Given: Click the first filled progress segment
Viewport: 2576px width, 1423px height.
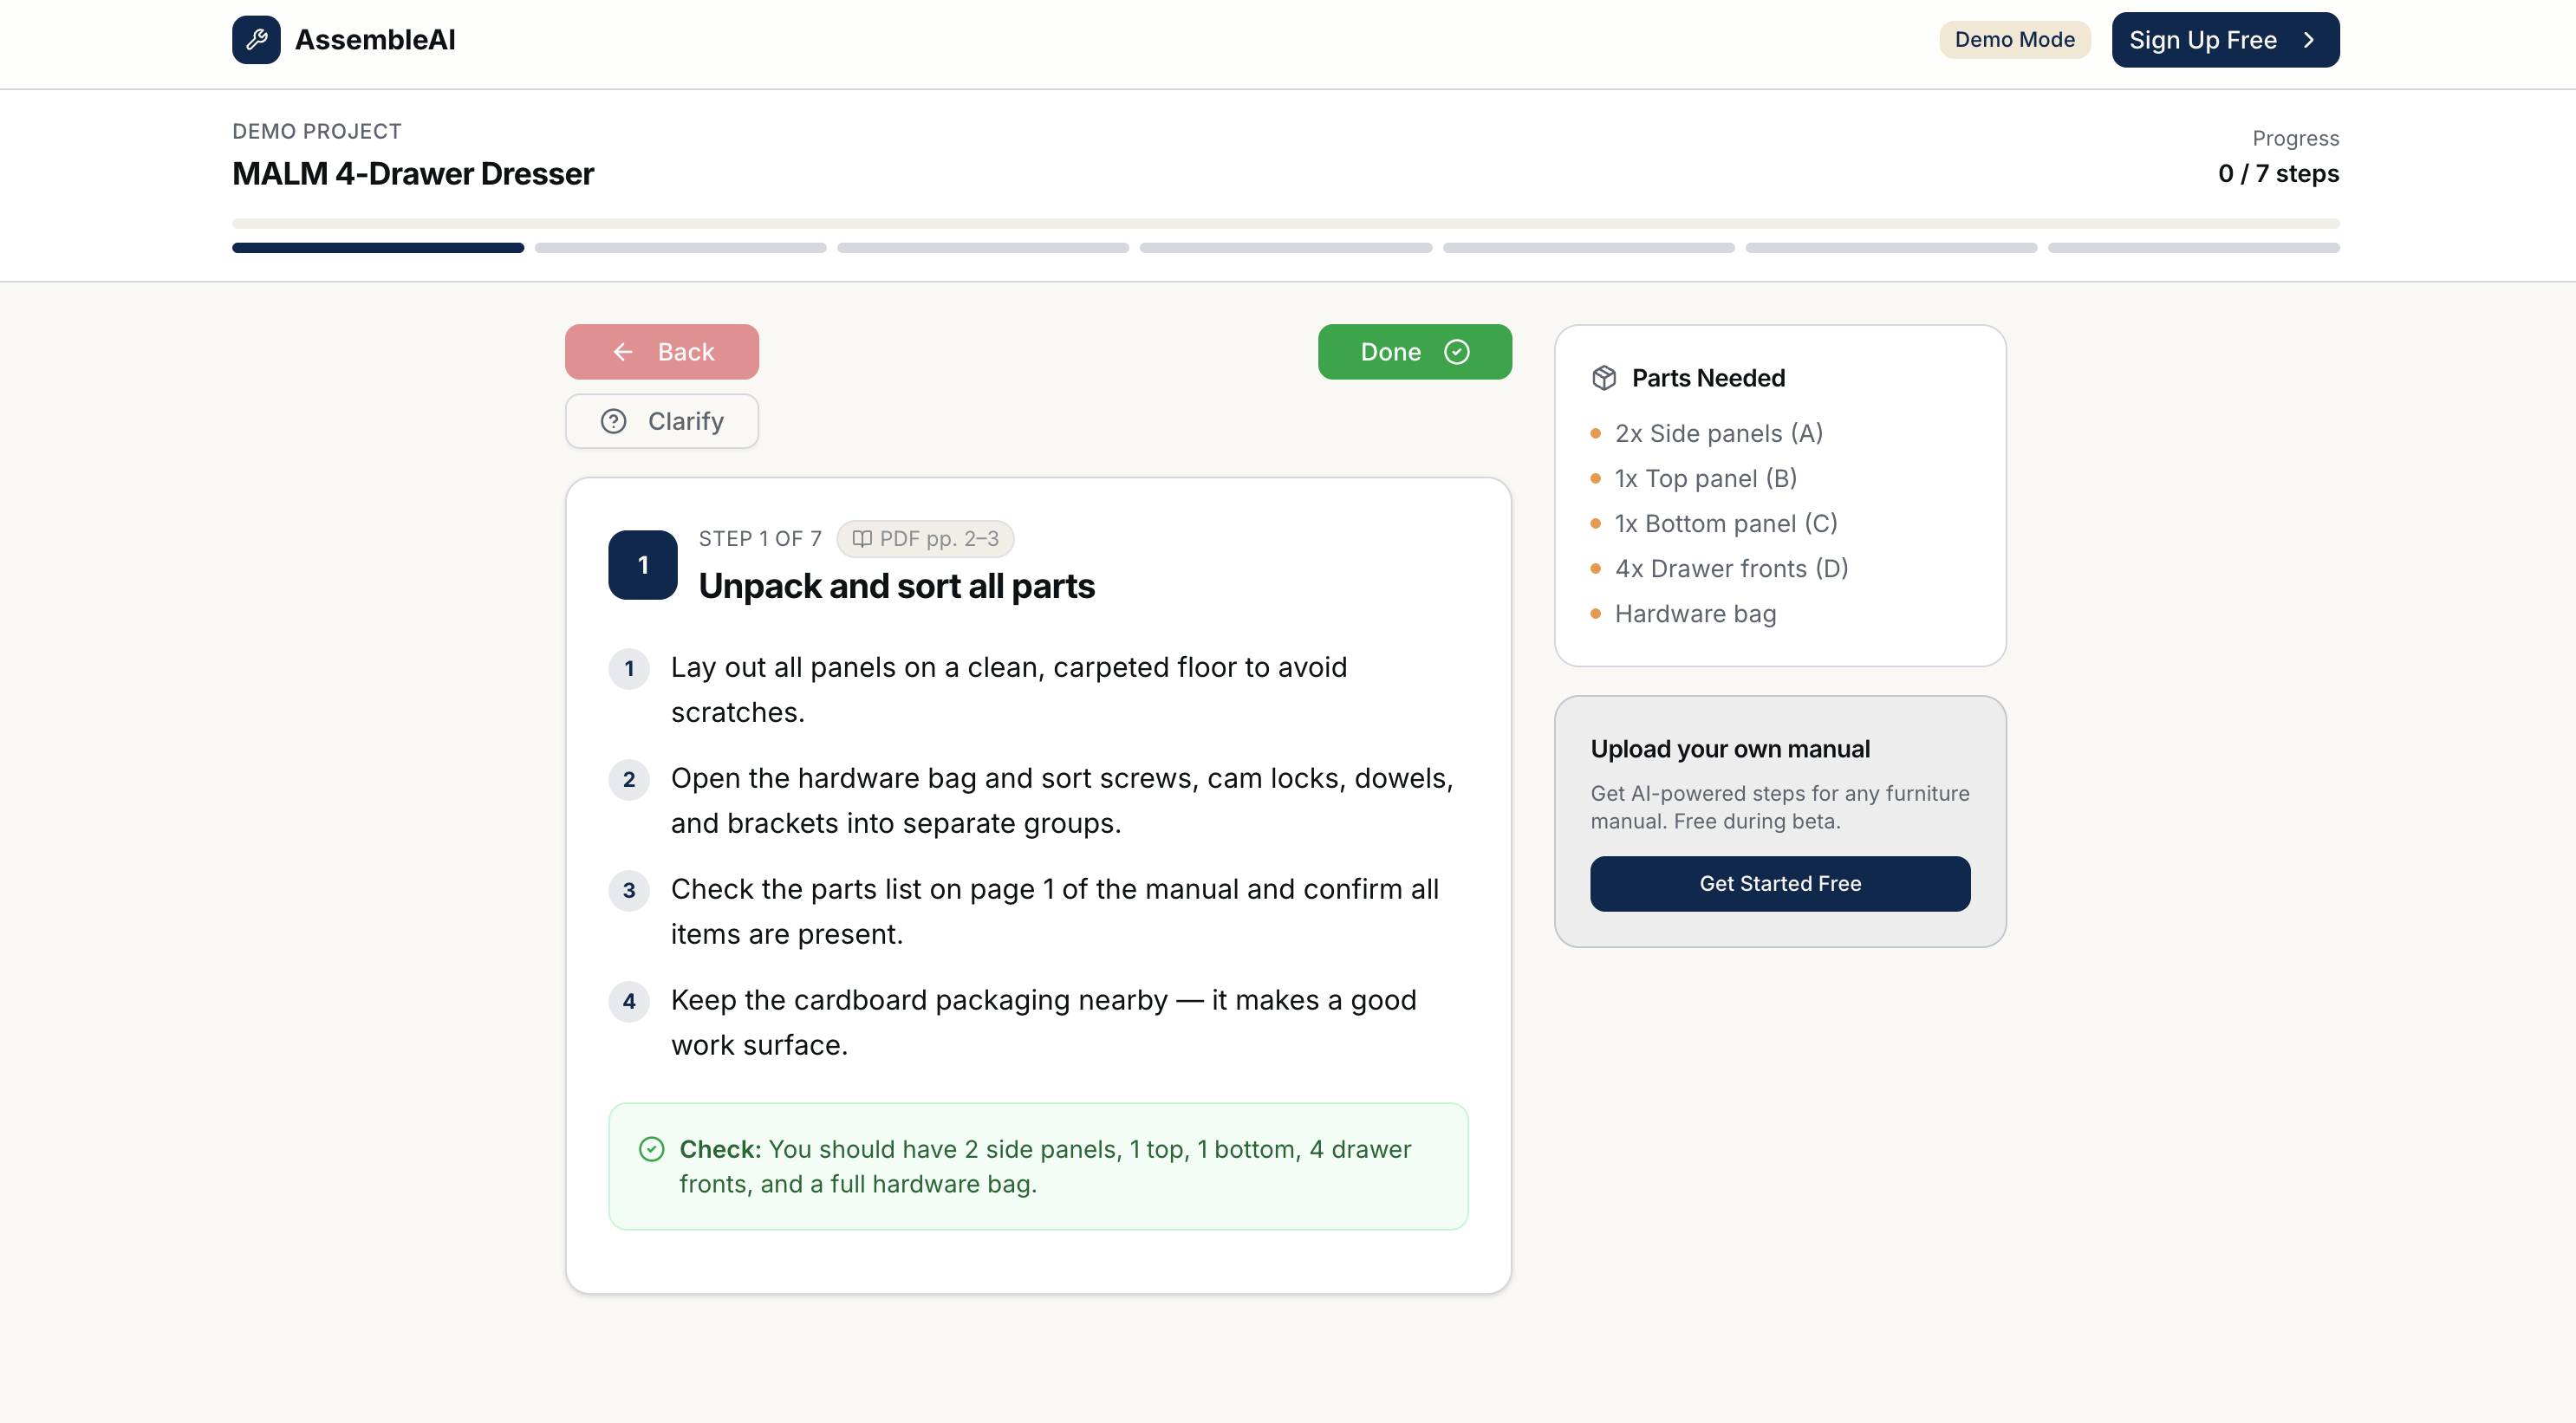Looking at the screenshot, I should (377, 247).
